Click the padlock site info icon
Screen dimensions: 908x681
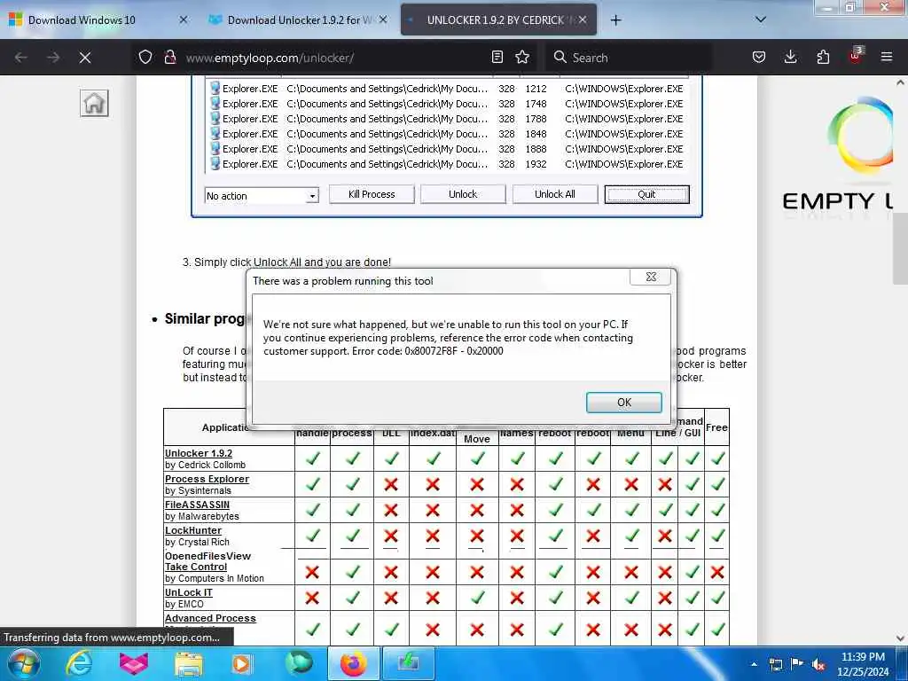169,58
